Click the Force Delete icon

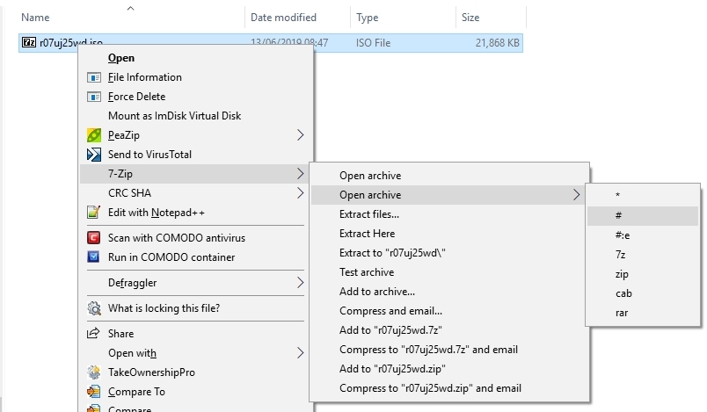94,97
